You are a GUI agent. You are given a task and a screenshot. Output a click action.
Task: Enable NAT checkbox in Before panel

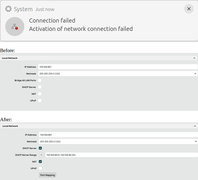click(40, 94)
